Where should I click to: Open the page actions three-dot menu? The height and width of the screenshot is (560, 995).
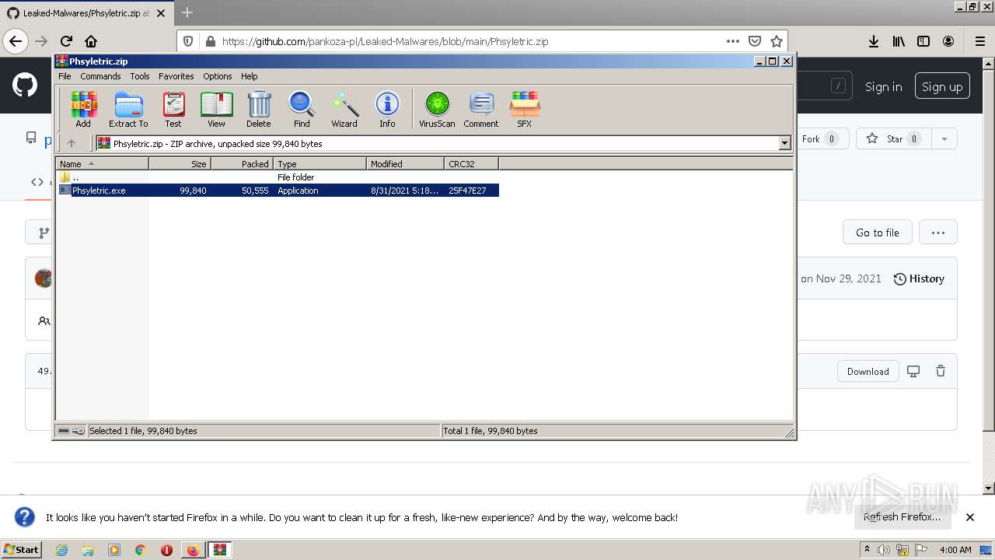point(733,41)
